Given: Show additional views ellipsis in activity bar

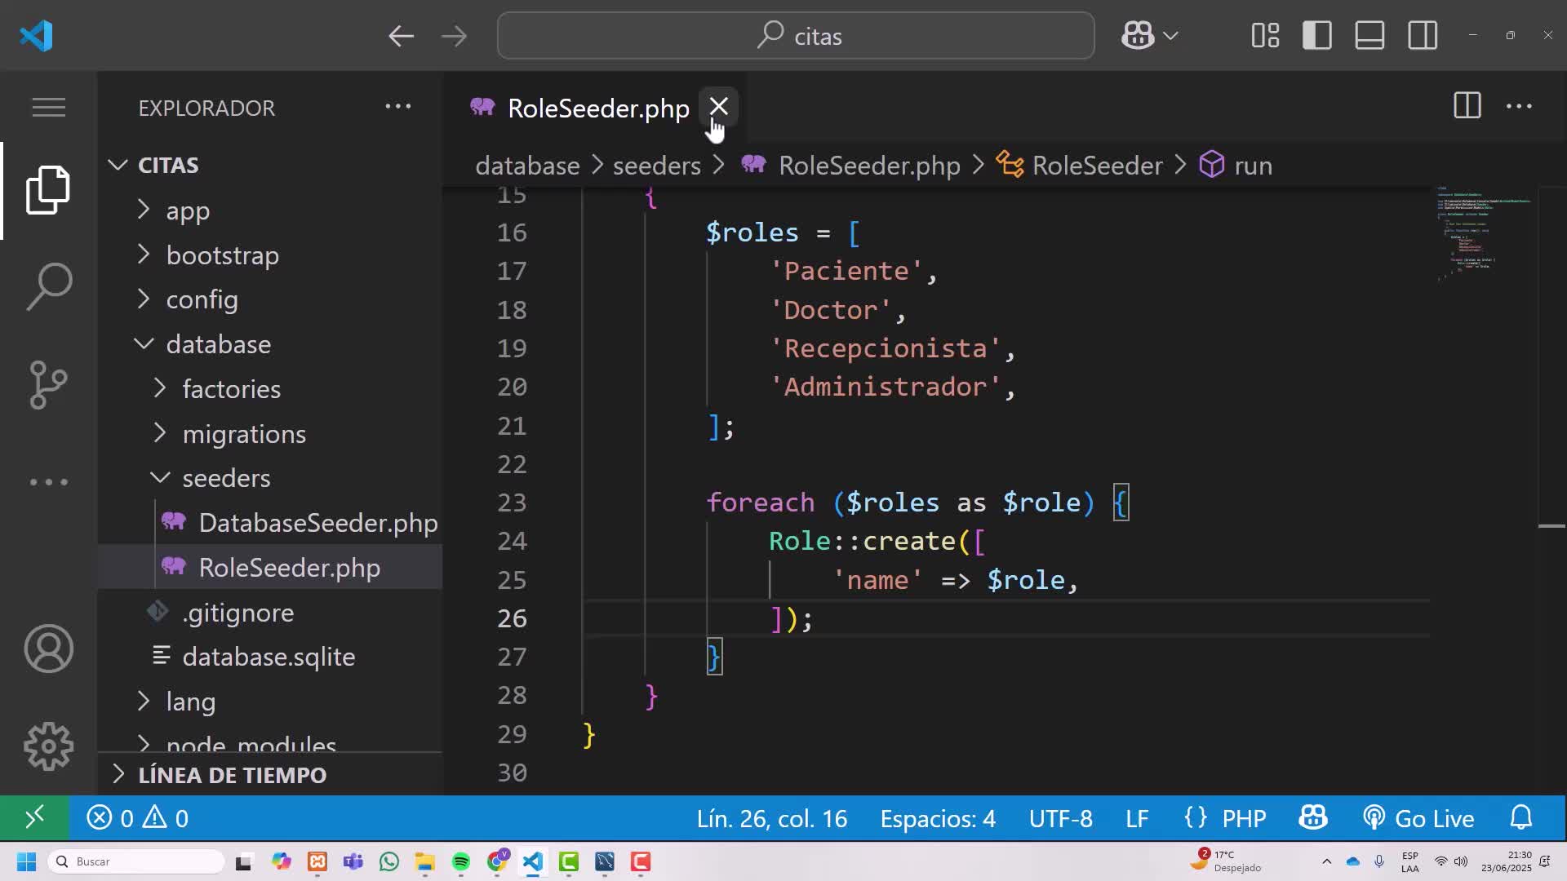Looking at the screenshot, I should [48, 482].
